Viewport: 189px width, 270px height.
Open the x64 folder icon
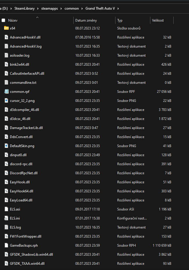pos(6,28)
